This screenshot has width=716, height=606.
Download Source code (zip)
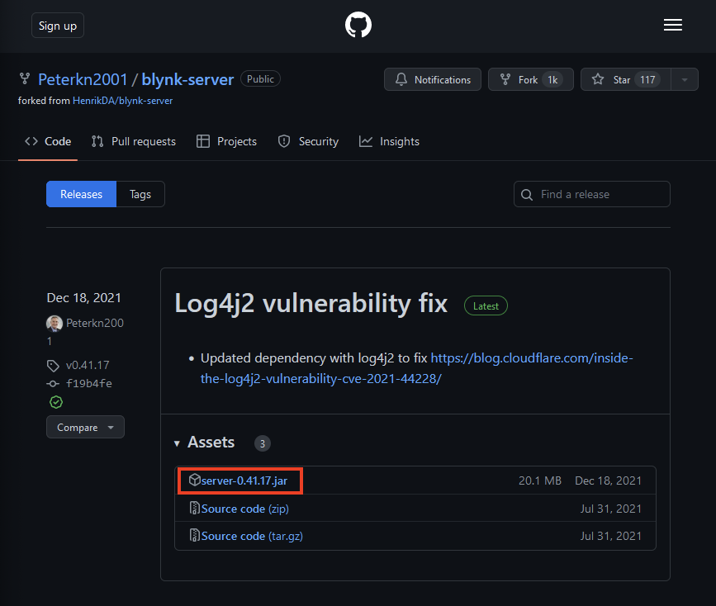tap(244, 509)
